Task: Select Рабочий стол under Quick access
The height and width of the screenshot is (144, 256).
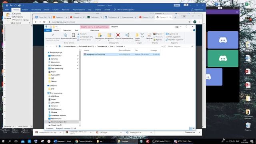Action: click(56, 56)
